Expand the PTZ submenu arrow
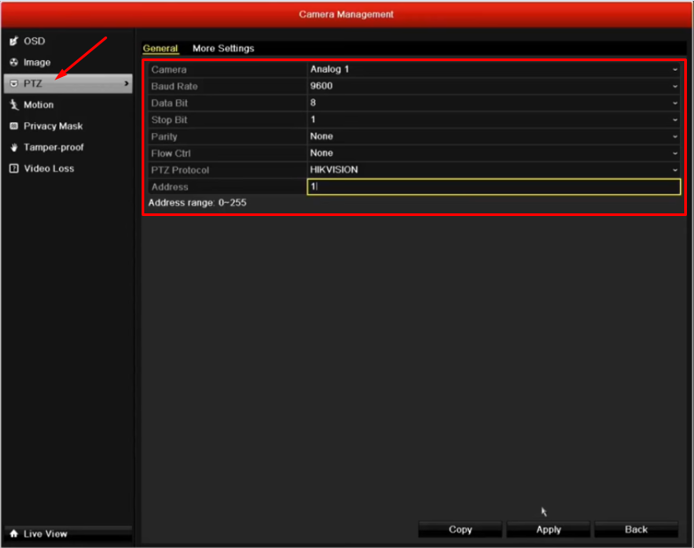The width and height of the screenshot is (694, 548). 126,83
